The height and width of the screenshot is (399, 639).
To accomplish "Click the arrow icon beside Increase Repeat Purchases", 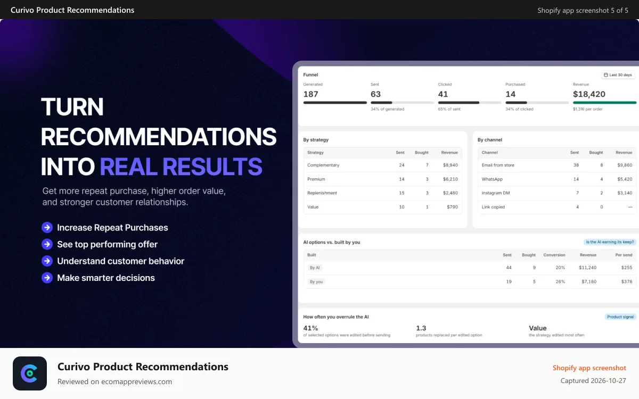I will 47,228.
